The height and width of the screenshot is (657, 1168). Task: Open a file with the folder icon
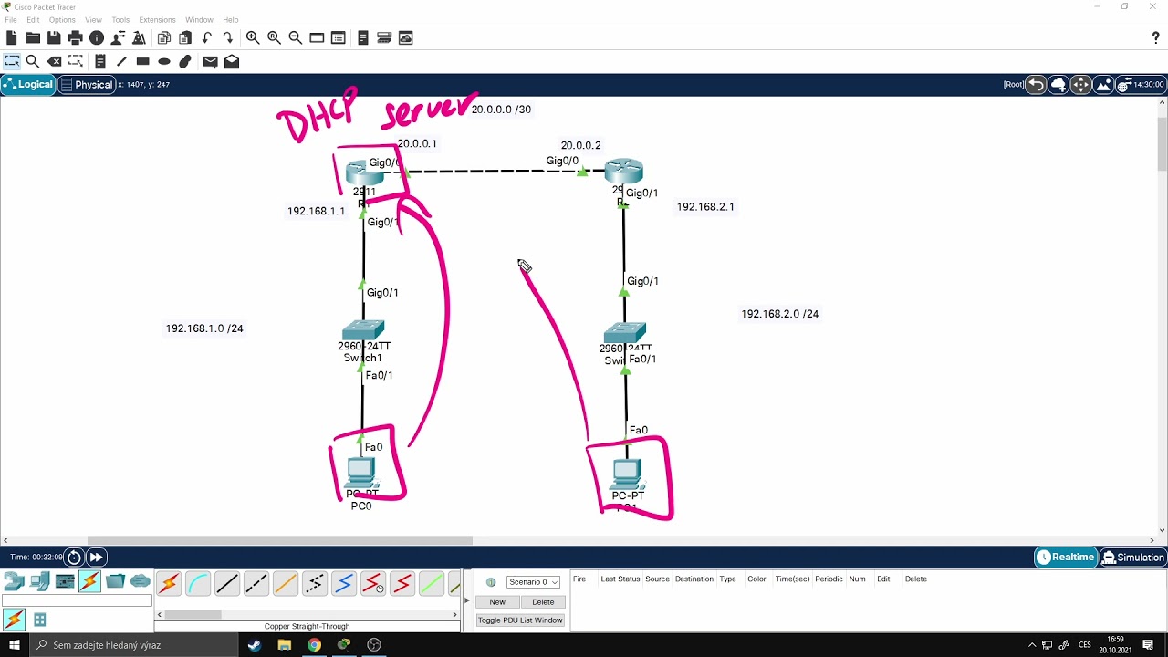[32, 37]
